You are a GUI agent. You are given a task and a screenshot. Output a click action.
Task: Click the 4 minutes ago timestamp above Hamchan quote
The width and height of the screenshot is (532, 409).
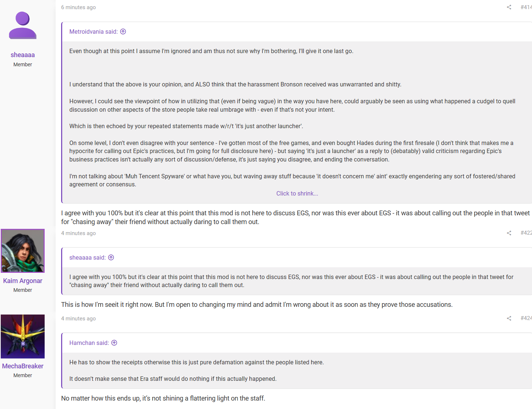point(78,319)
